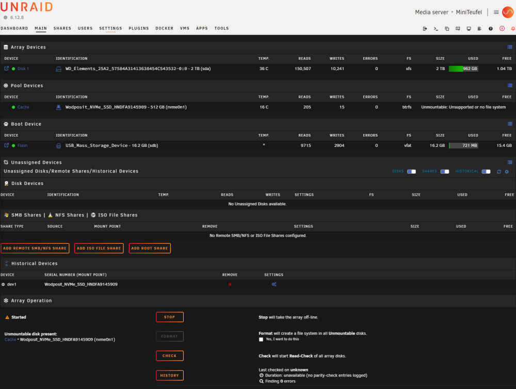Toggle the SHARES switch
Image resolution: width=516 pixels, height=389 pixels.
[x=445, y=172]
